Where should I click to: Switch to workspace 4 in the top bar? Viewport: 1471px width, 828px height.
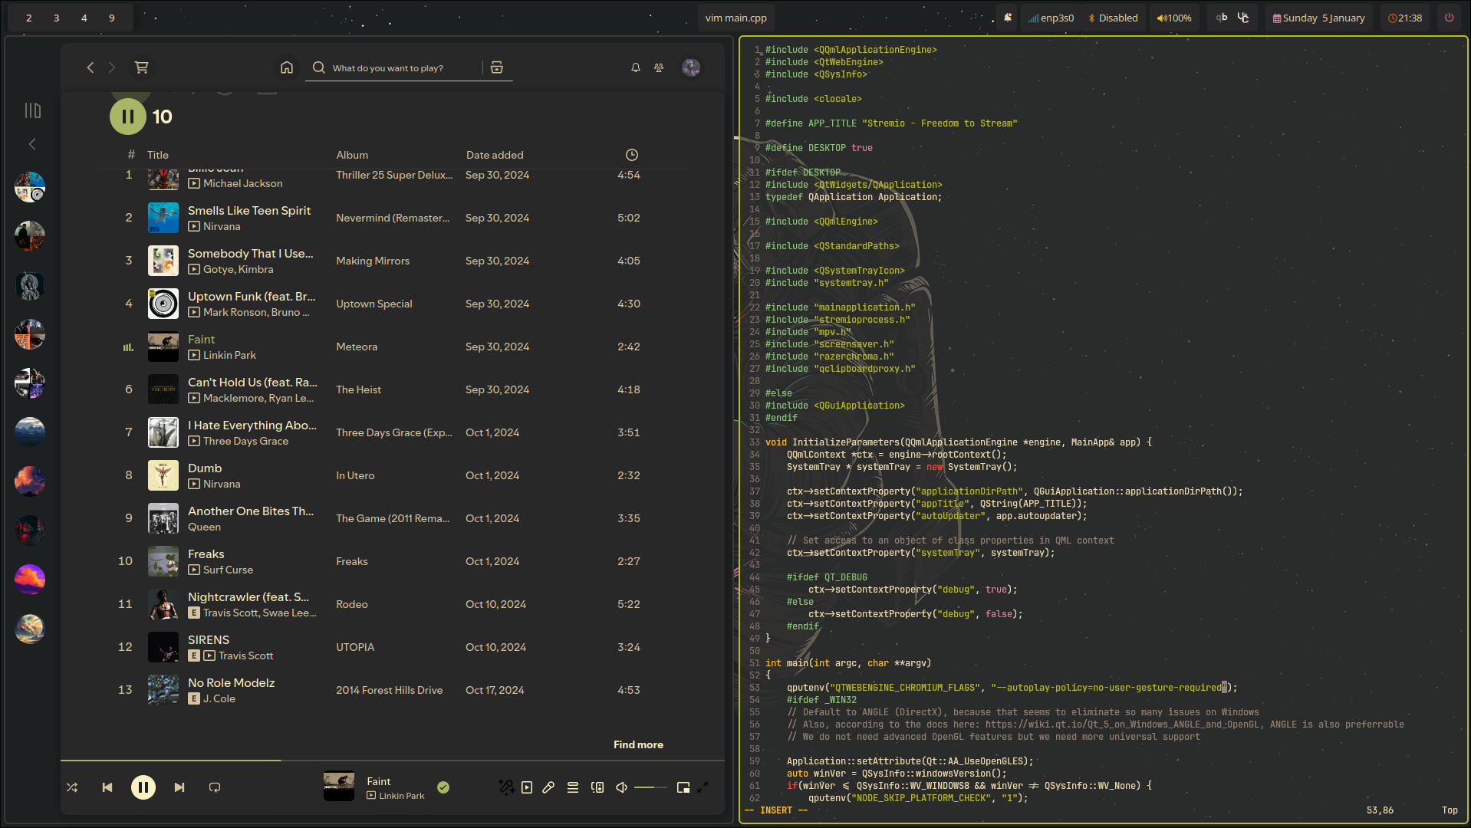(x=84, y=18)
